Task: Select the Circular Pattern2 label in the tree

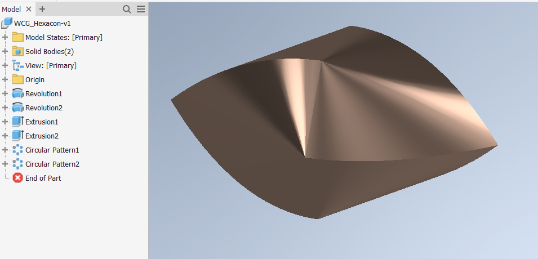Action: click(x=52, y=164)
